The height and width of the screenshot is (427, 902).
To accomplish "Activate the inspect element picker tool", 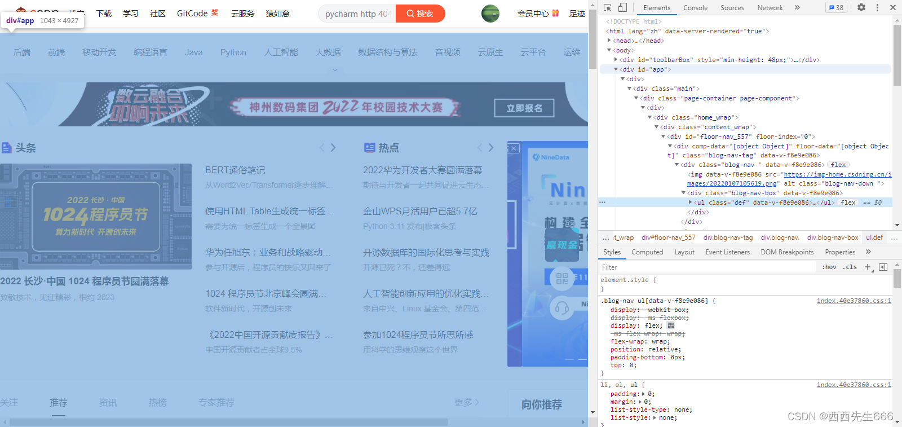I will (x=607, y=7).
